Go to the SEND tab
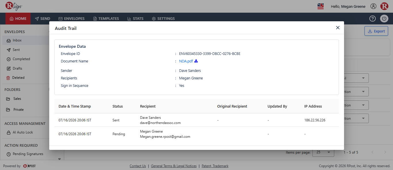393x170 pixels. tap(42, 19)
